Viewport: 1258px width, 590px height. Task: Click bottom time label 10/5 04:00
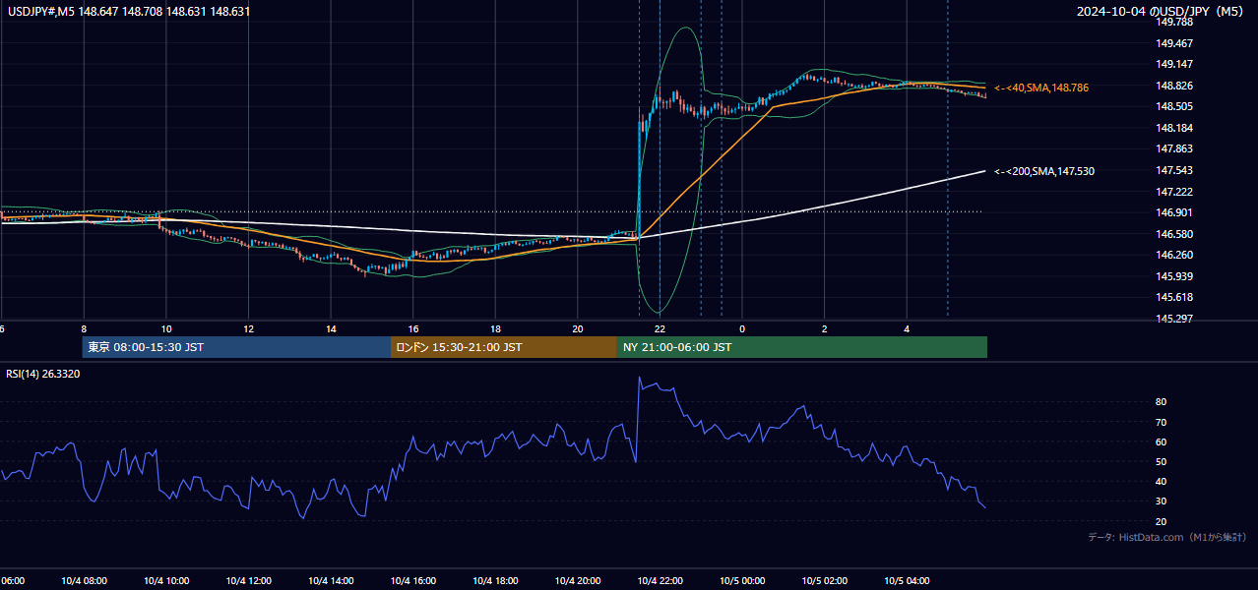(907, 581)
